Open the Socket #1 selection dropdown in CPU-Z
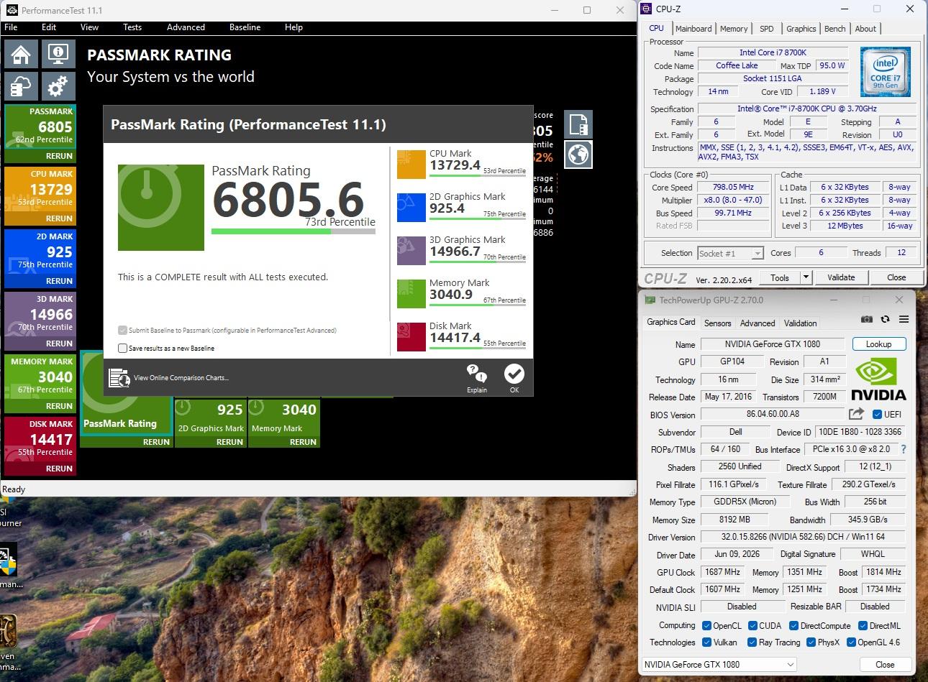Viewport: 928px width, 682px height. click(730, 253)
